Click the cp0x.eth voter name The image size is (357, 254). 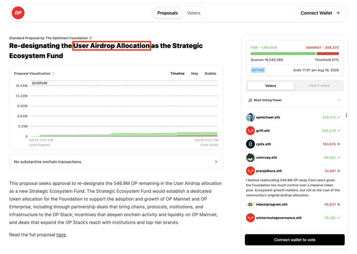point(263,144)
